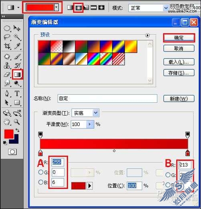The height and width of the screenshot is (209, 201).
Task: Reset default foreground and background colors
Action: pyautogui.click(x=5, y=143)
